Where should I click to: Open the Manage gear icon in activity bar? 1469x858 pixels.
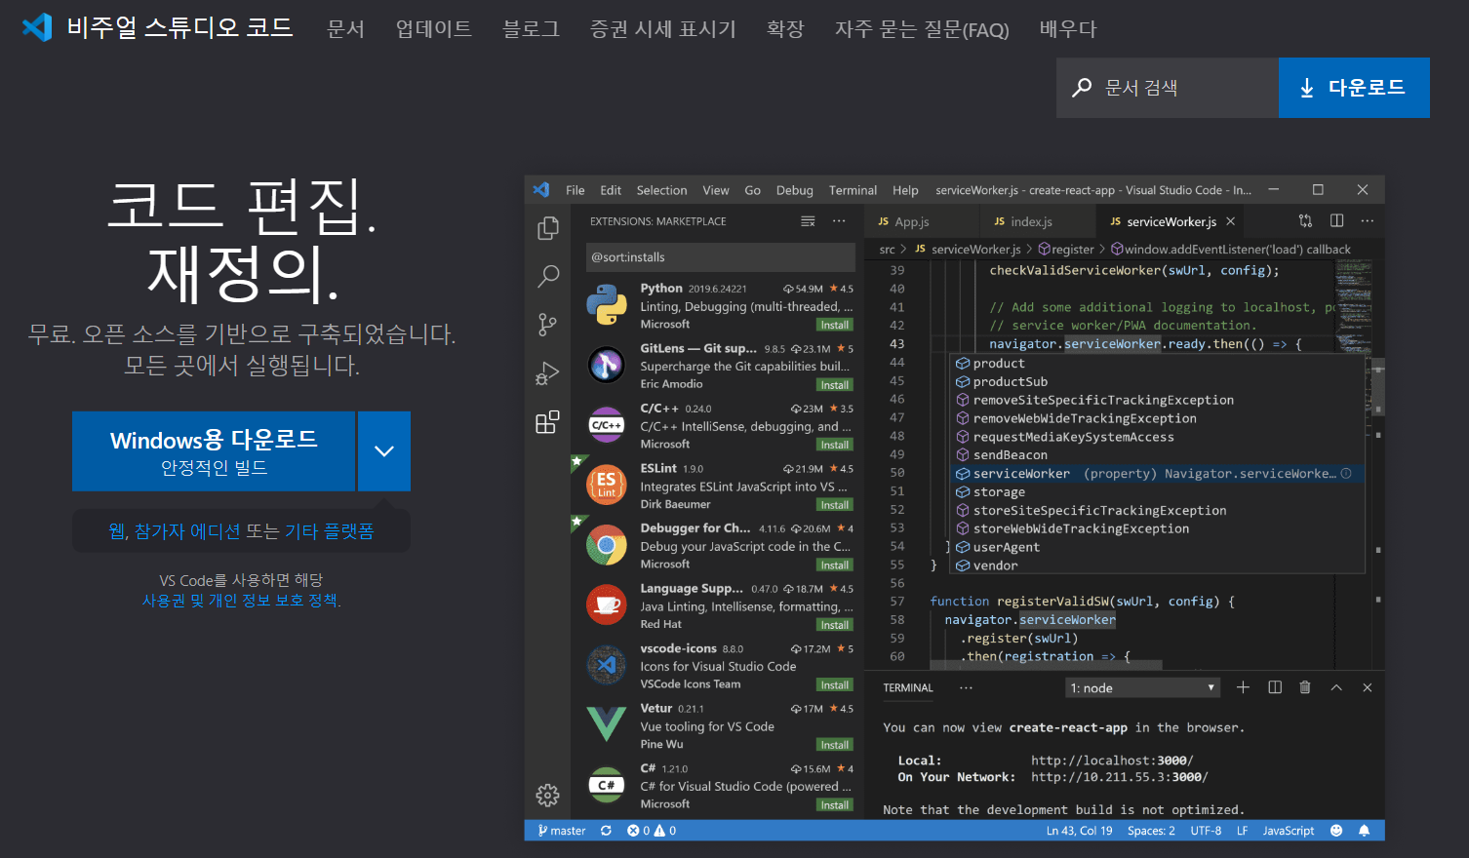coord(548,795)
